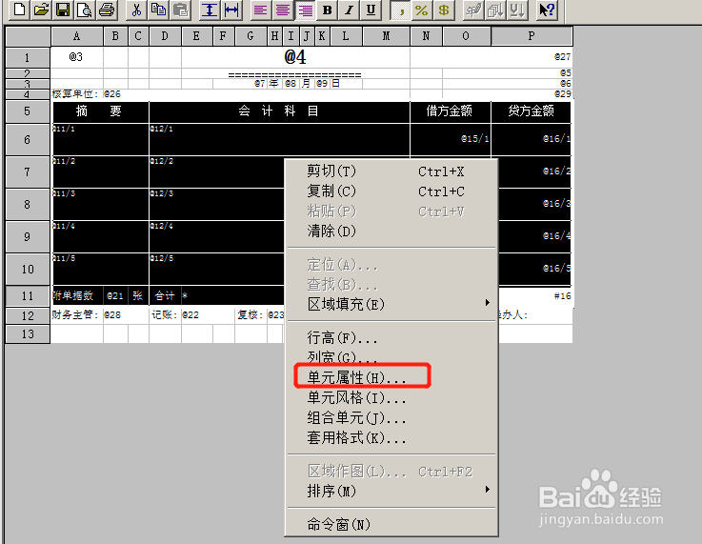
Task: Click the row height icon
Action: [210, 10]
